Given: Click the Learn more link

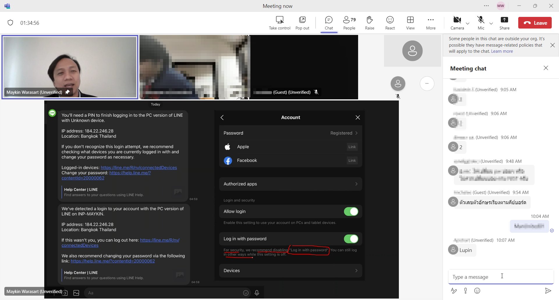Looking at the screenshot, I should point(502,51).
